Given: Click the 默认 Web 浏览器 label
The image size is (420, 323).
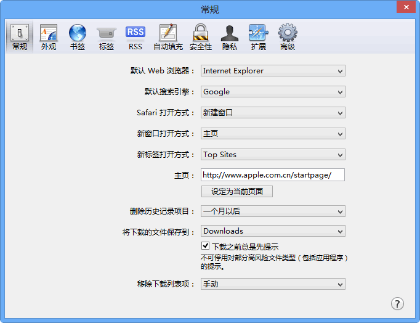Looking at the screenshot, I should (163, 71).
